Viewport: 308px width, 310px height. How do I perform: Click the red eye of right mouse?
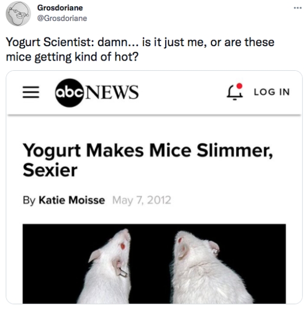click(180, 240)
